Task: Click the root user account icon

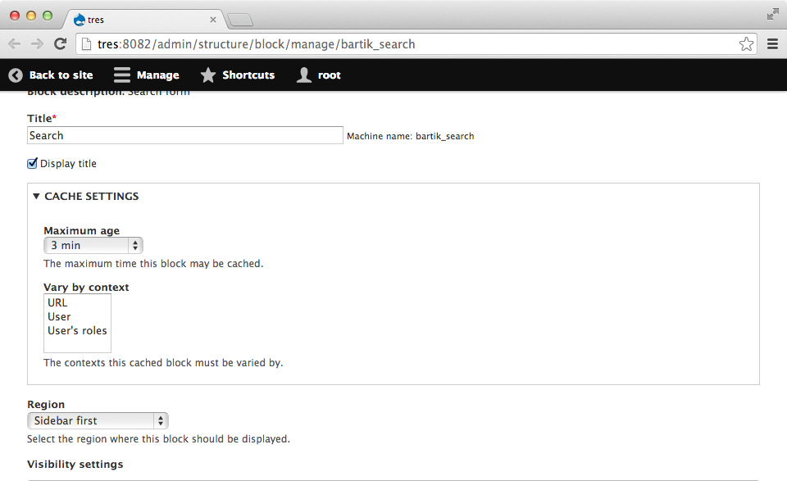Action: [x=303, y=75]
